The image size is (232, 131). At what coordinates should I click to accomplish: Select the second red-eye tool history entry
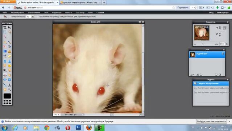tap(211, 92)
